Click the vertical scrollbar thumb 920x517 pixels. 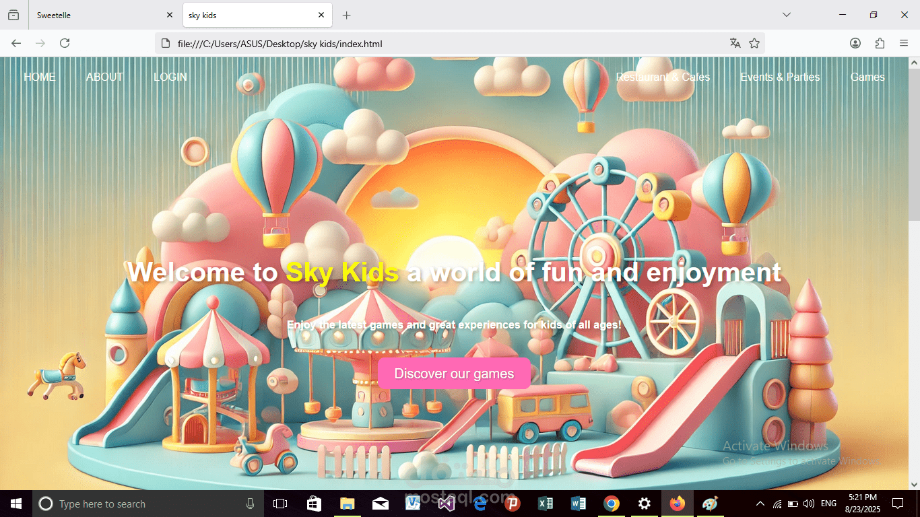point(914,145)
